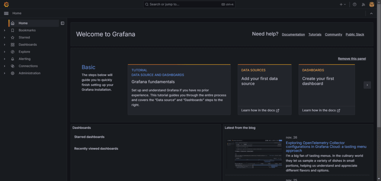Click external link icon under Data Sources card
The width and height of the screenshot is (381, 181).
click(x=278, y=111)
